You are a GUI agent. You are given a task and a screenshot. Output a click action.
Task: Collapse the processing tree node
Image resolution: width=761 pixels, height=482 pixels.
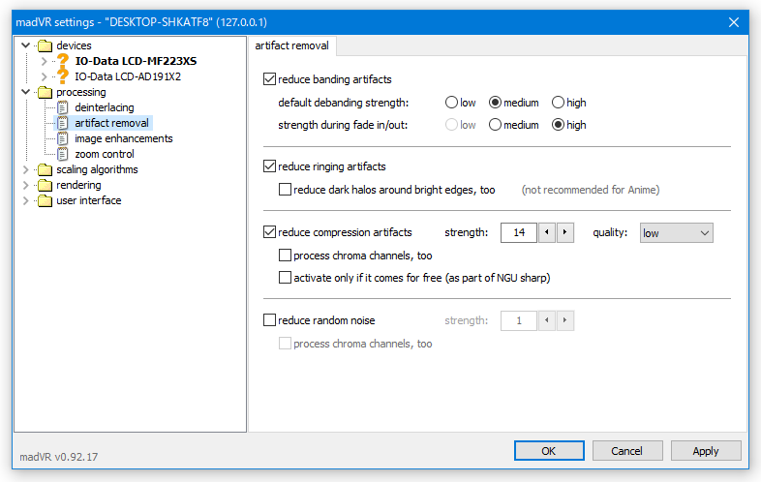point(26,92)
